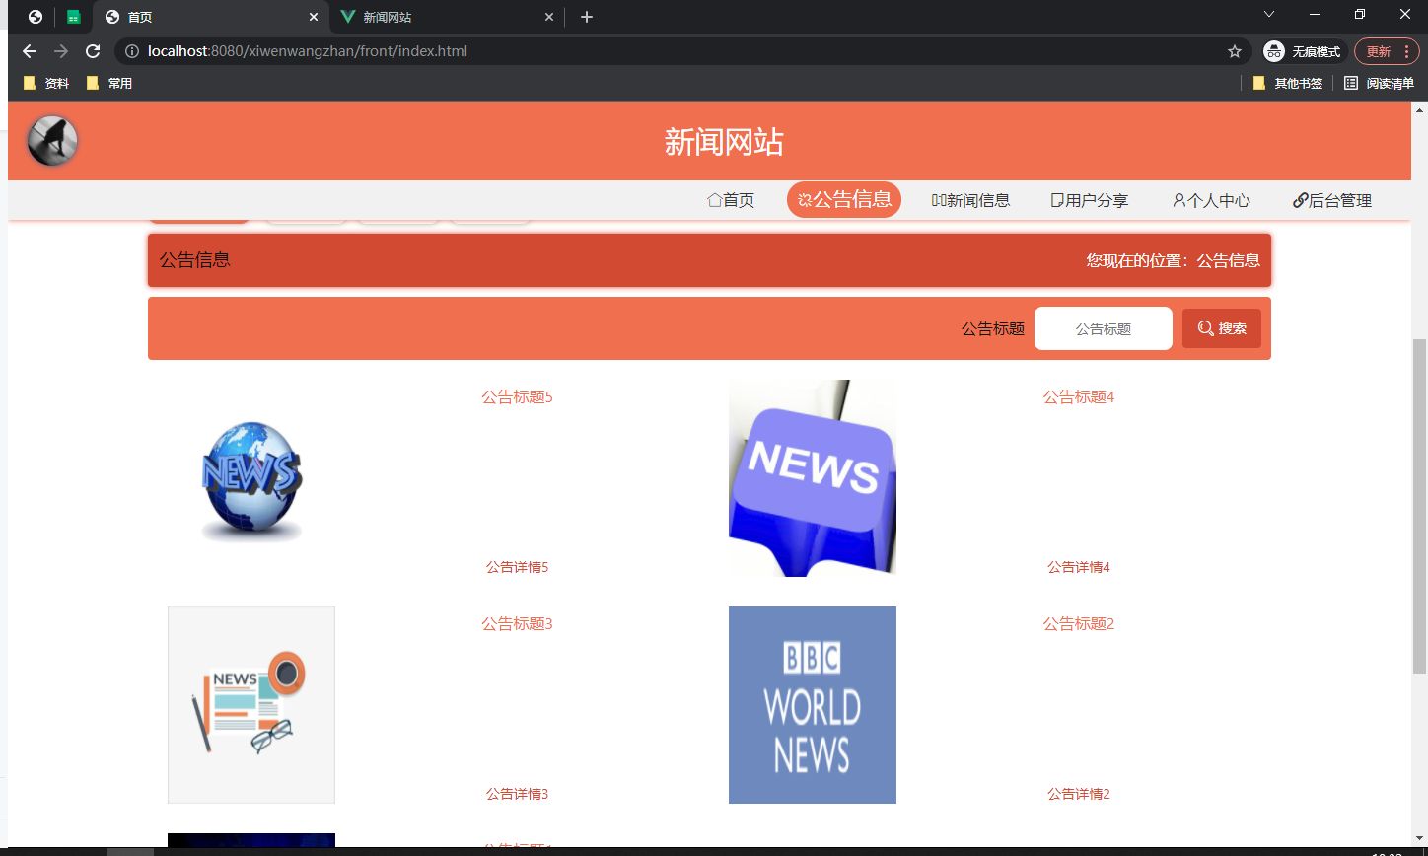Click the 搜索 search button
The image size is (1428, 856).
1222,328
